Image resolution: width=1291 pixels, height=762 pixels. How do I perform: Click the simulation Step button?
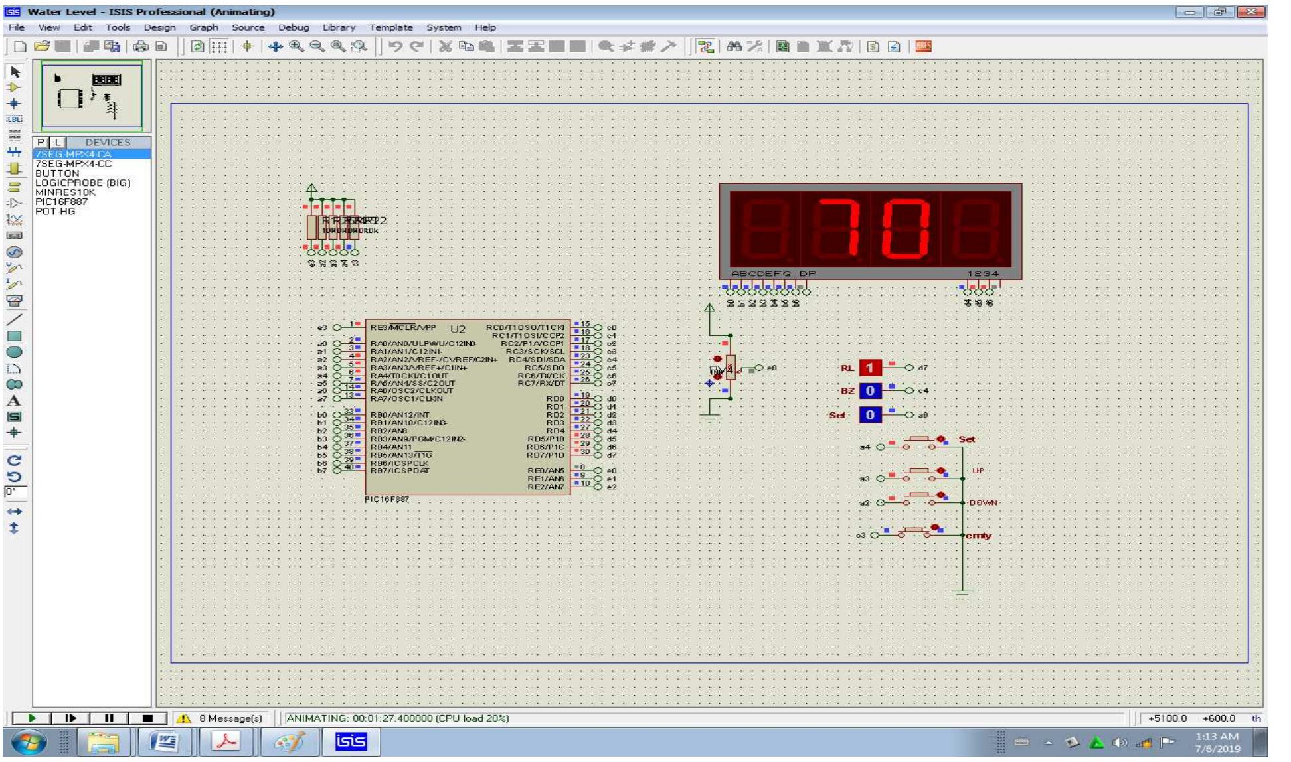70,718
